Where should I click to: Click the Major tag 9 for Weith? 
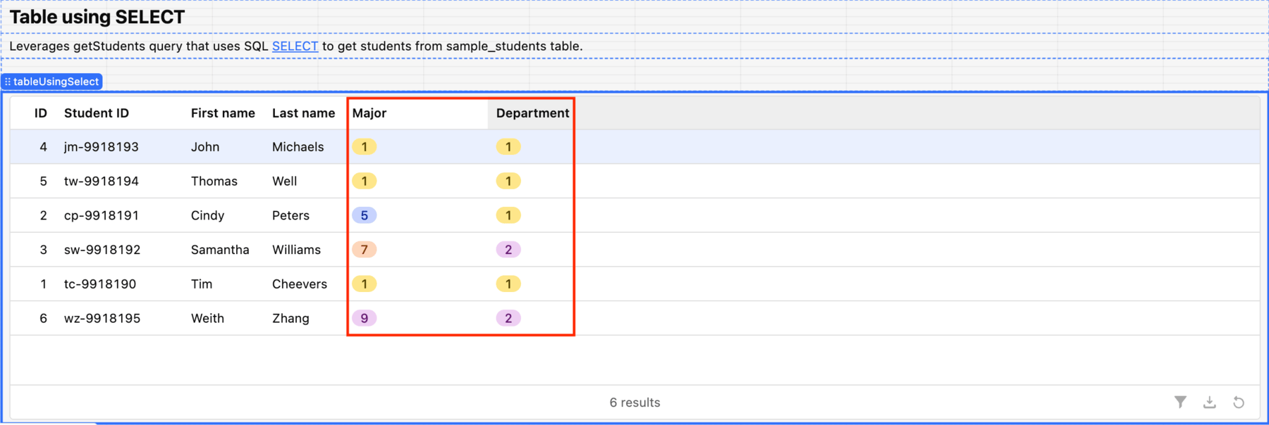[364, 318]
